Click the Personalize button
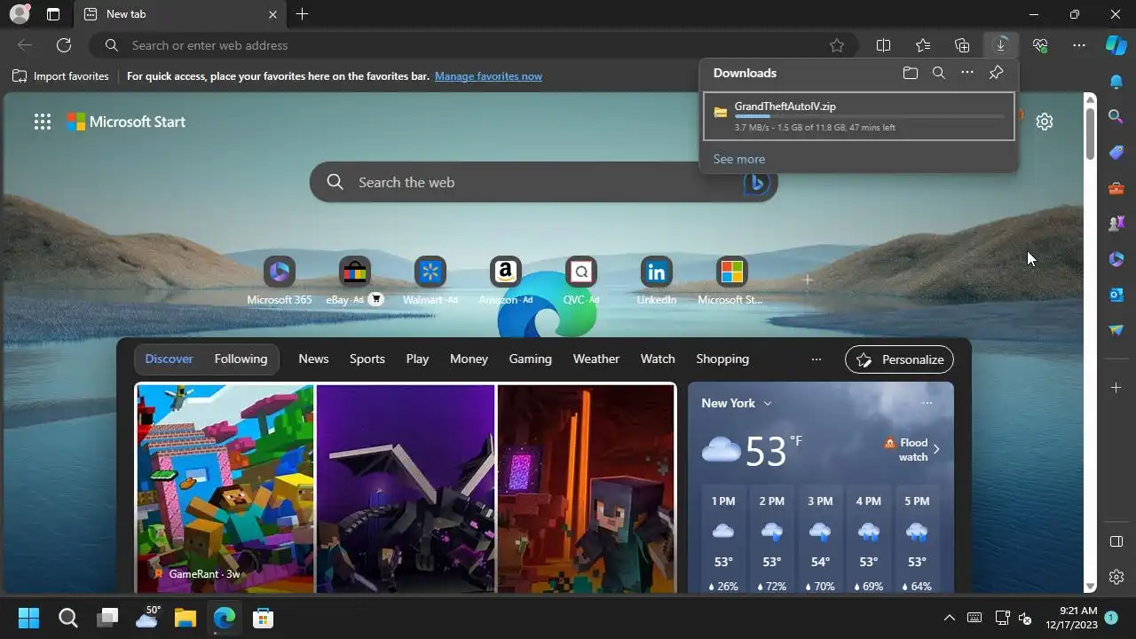The width and height of the screenshot is (1136, 639). pyautogui.click(x=899, y=359)
